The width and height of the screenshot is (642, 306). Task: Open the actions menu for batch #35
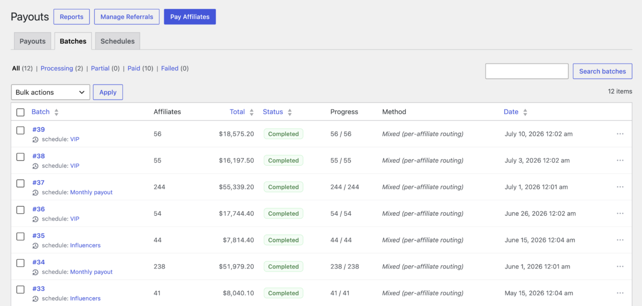click(620, 240)
